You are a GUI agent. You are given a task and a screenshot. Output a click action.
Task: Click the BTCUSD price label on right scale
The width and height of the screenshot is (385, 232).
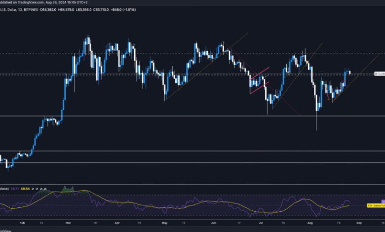(380, 74)
